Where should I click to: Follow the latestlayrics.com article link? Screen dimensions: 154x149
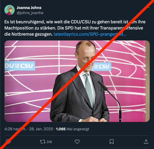coord(90,34)
